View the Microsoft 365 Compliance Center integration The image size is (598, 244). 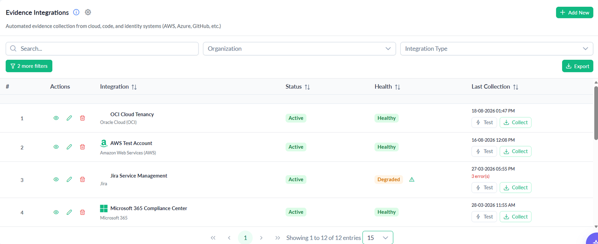pyautogui.click(x=56, y=212)
